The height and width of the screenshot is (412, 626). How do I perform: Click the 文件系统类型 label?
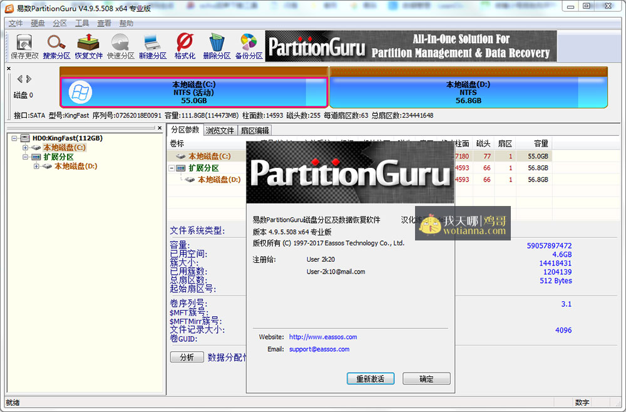pos(198,230)
